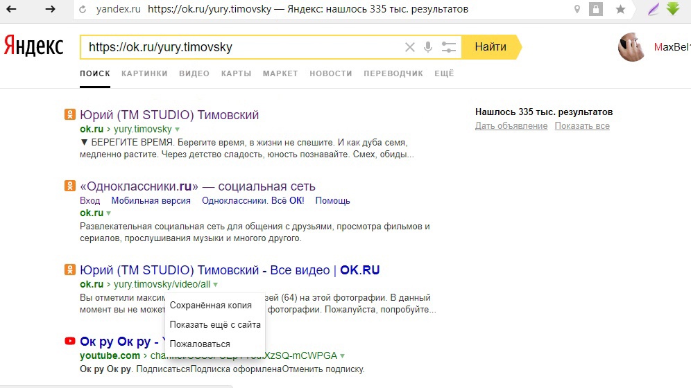Click the favicon beside the Все видео result

(69, 270)
